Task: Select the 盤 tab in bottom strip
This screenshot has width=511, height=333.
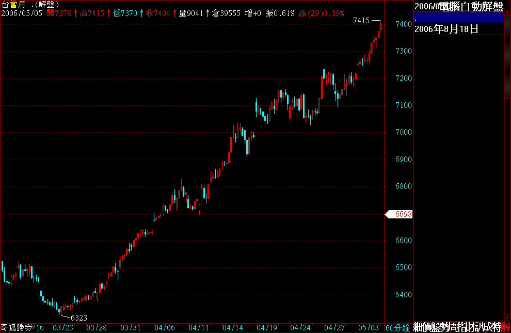Action: coord(436,327)
